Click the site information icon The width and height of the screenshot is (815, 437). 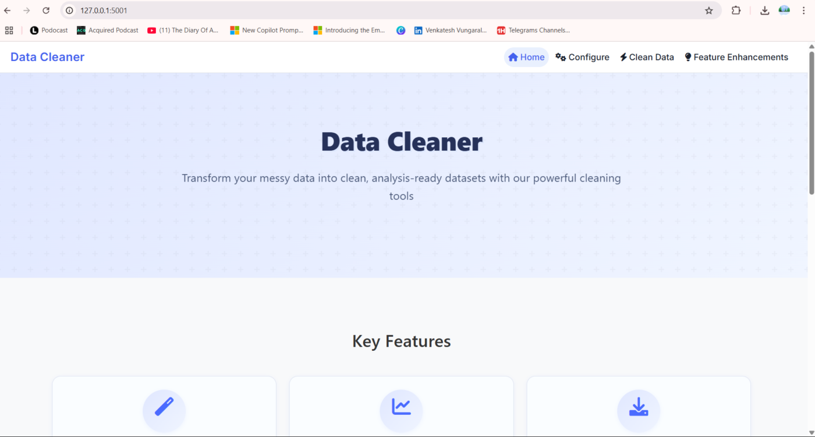point(69,10)
